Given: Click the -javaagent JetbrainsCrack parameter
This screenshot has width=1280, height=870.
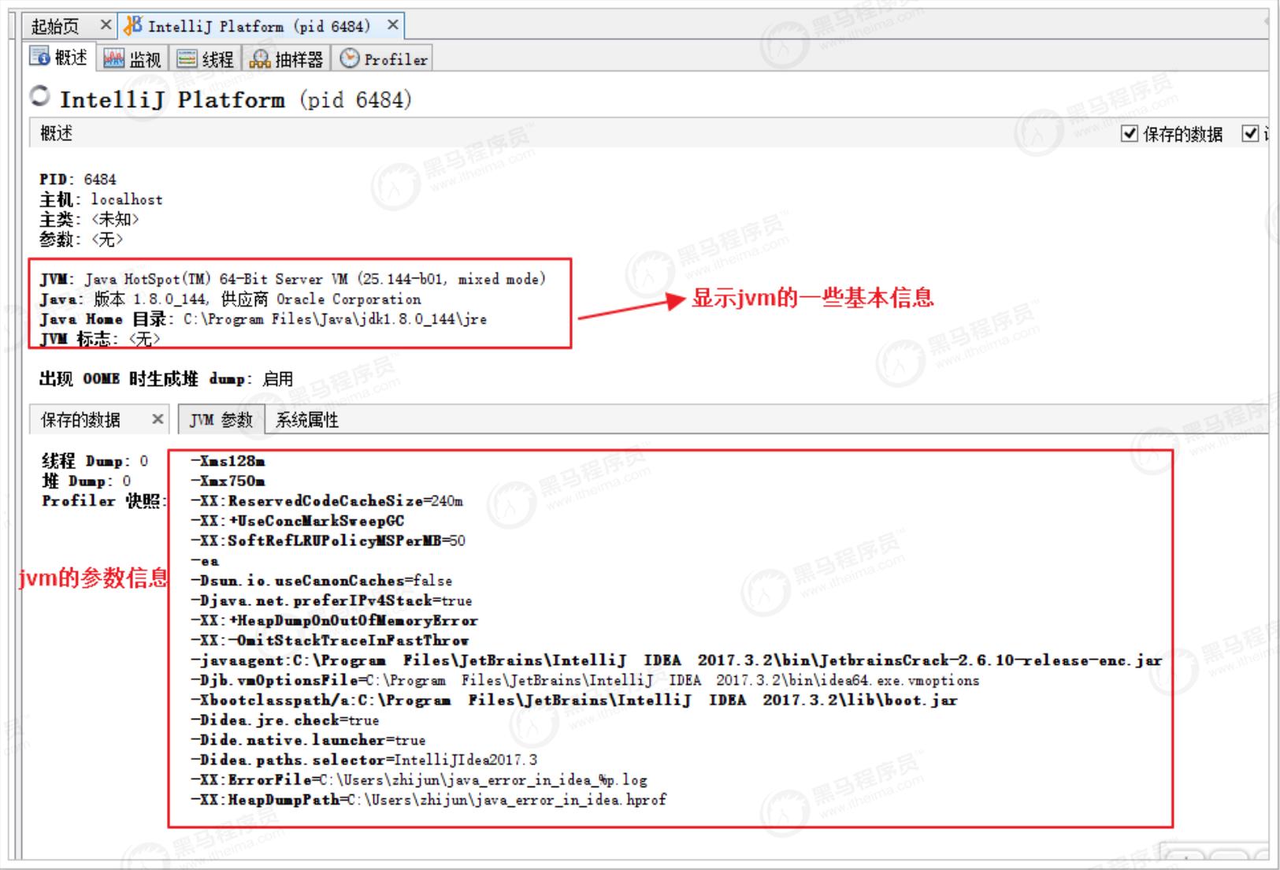Looking at the screenshot, I should click(x=677, y=660).
